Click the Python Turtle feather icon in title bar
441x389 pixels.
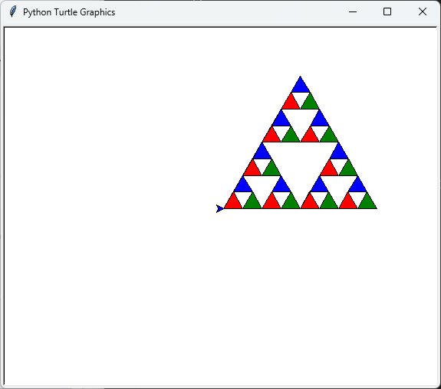(x=13, y=11)
